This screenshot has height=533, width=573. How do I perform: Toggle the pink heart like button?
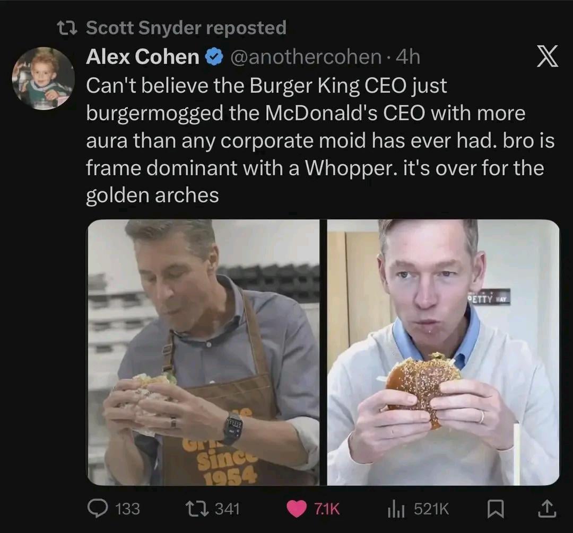[x=295, y=509]
